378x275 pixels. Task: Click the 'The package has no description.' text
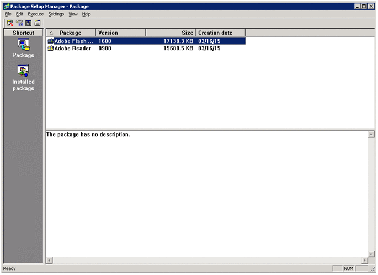click(88, 134)
